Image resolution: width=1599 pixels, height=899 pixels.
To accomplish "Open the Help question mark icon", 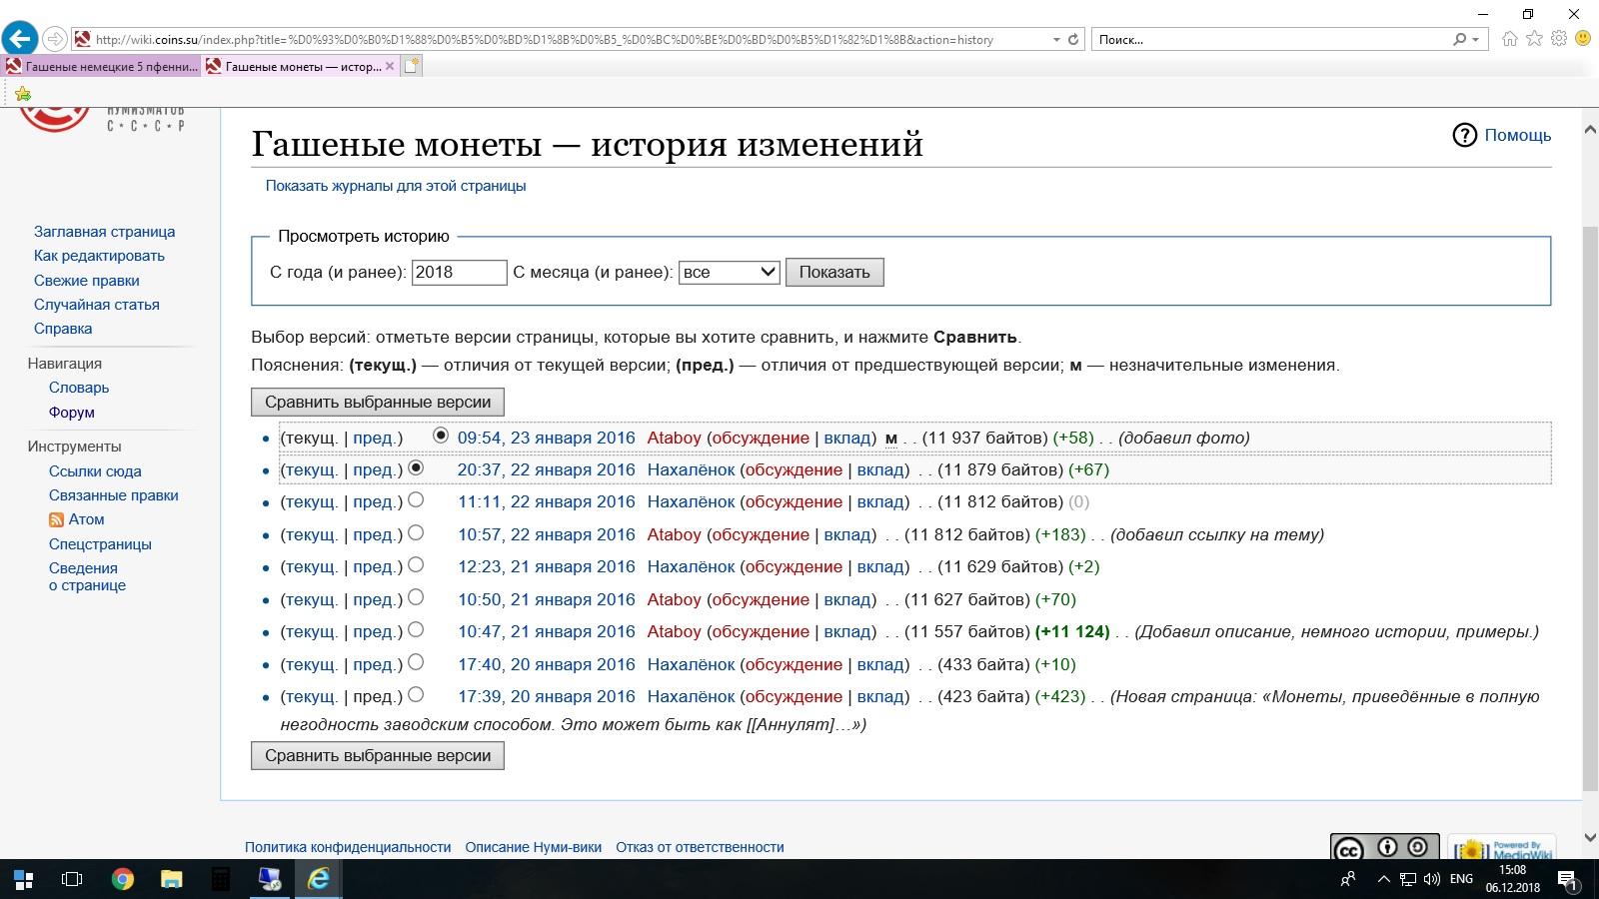I will pyautogui.click(x=1464, y=136).
